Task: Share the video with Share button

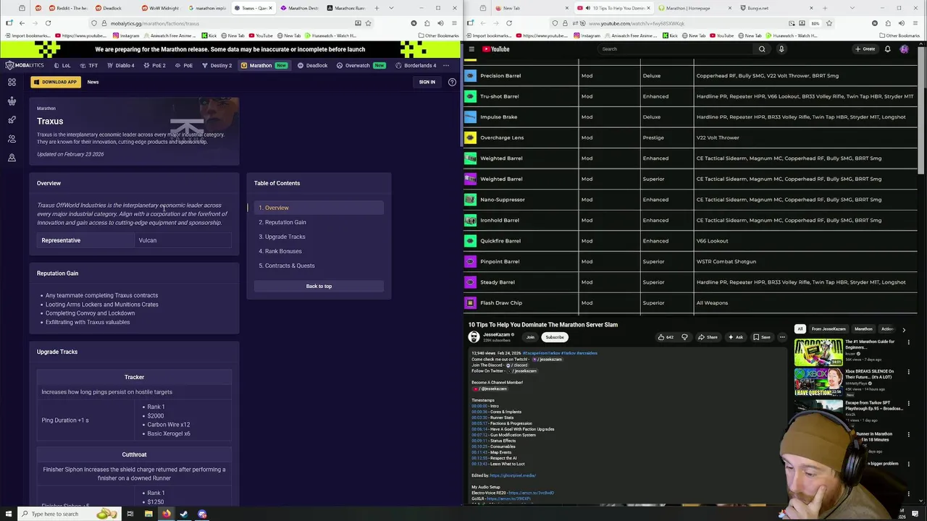Action: click(x=708, y=337)
